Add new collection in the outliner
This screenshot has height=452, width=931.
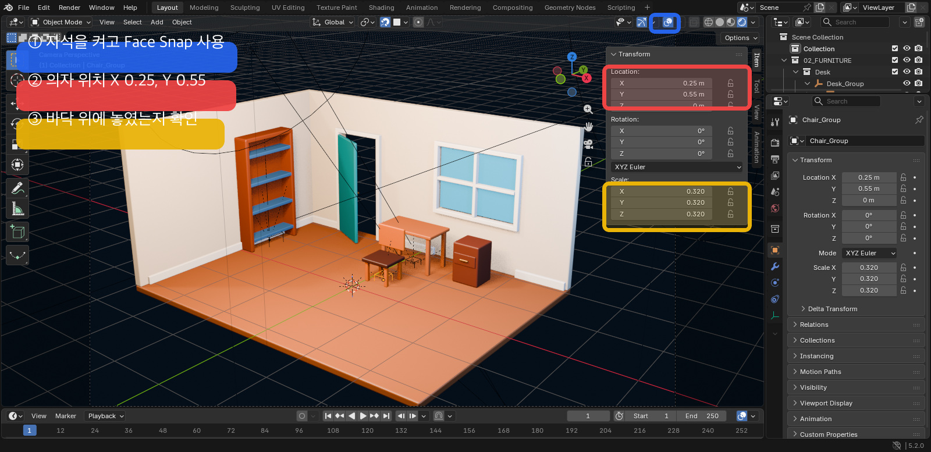click(x=919, y=22)
